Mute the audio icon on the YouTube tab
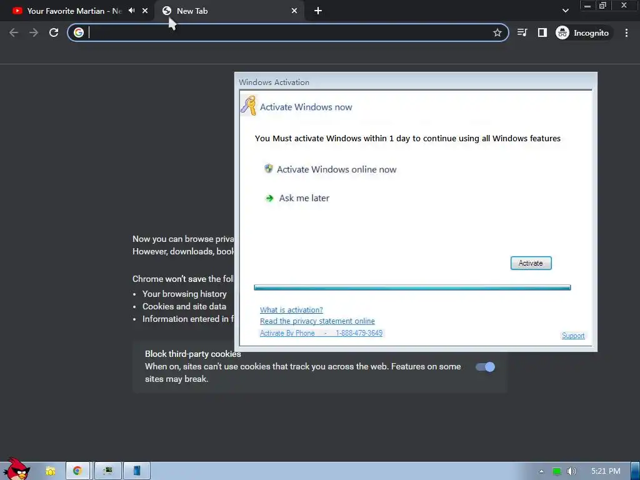The image size is (640, 480). (131, 11)
